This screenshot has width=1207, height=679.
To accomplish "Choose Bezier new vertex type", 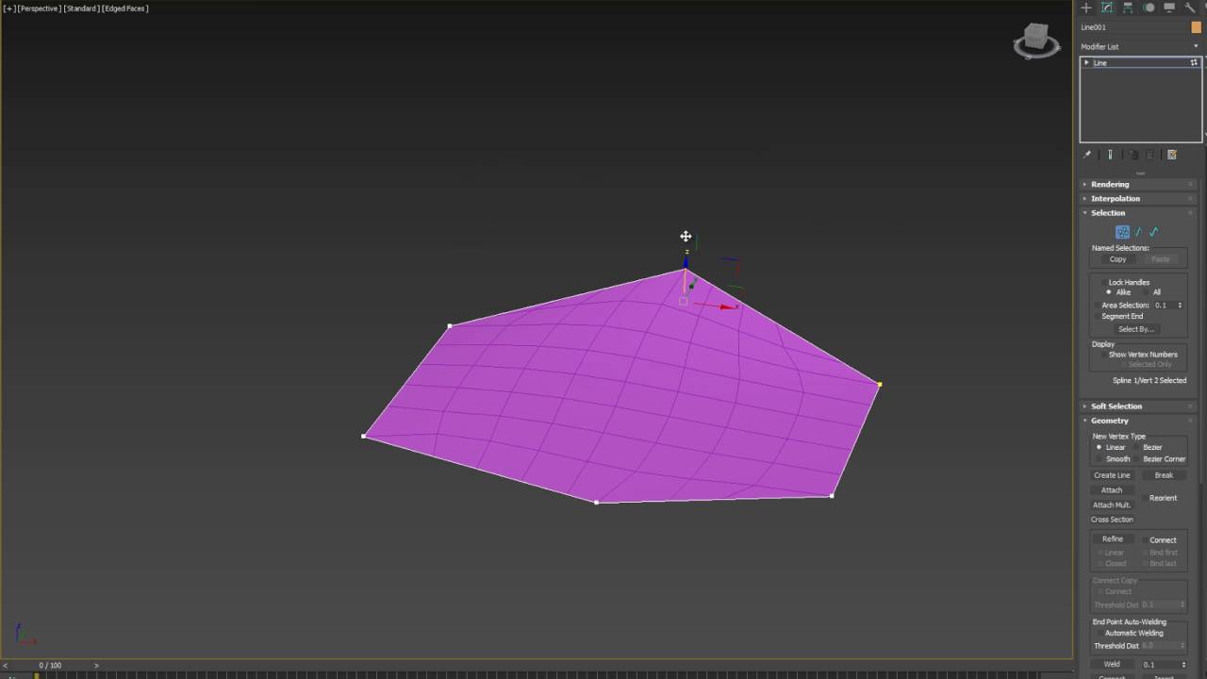I will [x=1137, y=447].
